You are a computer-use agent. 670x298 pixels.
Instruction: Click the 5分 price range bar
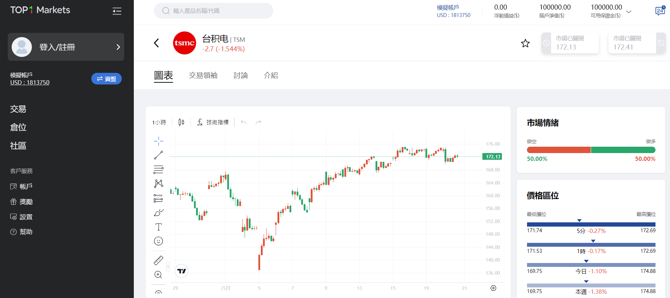(591, 224)
